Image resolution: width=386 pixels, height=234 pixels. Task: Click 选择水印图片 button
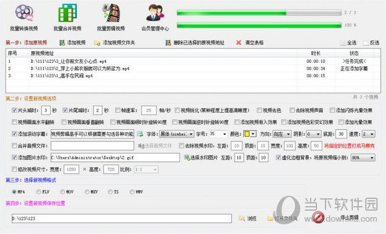tap(201, 158)
